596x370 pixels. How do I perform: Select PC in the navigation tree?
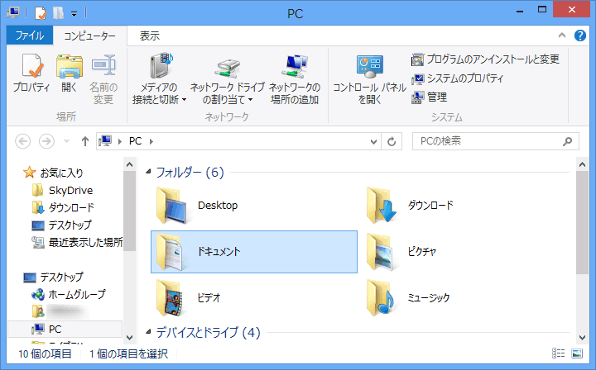point(65,329)
